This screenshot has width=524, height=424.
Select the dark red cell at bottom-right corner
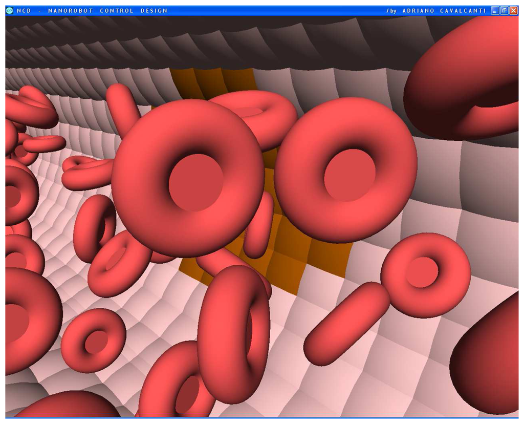(486, 358)
